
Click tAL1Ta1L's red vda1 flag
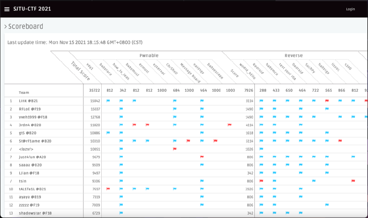click(108, 189)
